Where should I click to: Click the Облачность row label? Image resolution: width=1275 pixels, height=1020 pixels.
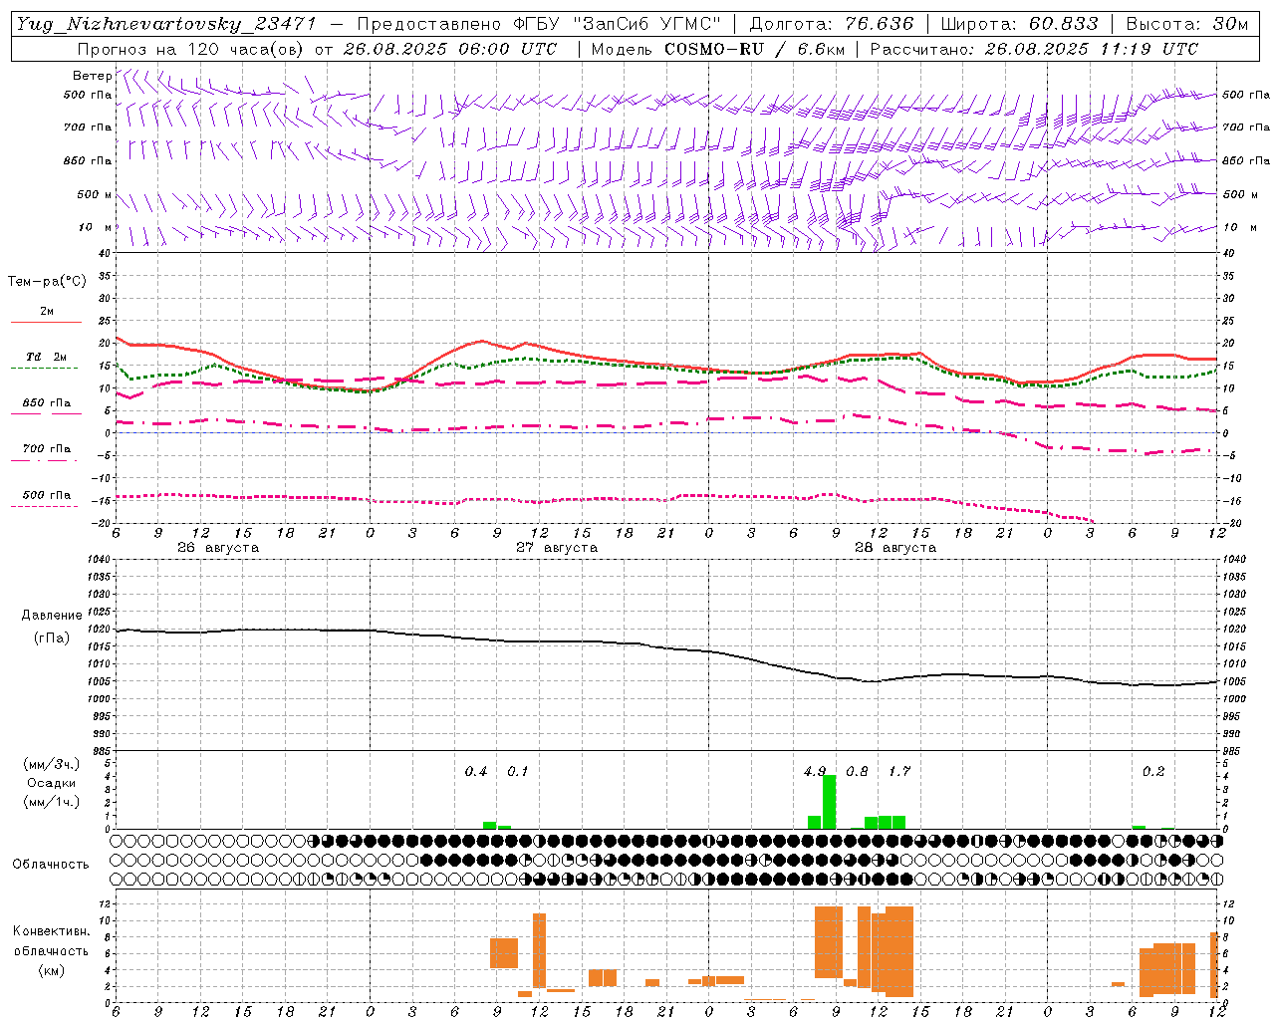(51, 865)
